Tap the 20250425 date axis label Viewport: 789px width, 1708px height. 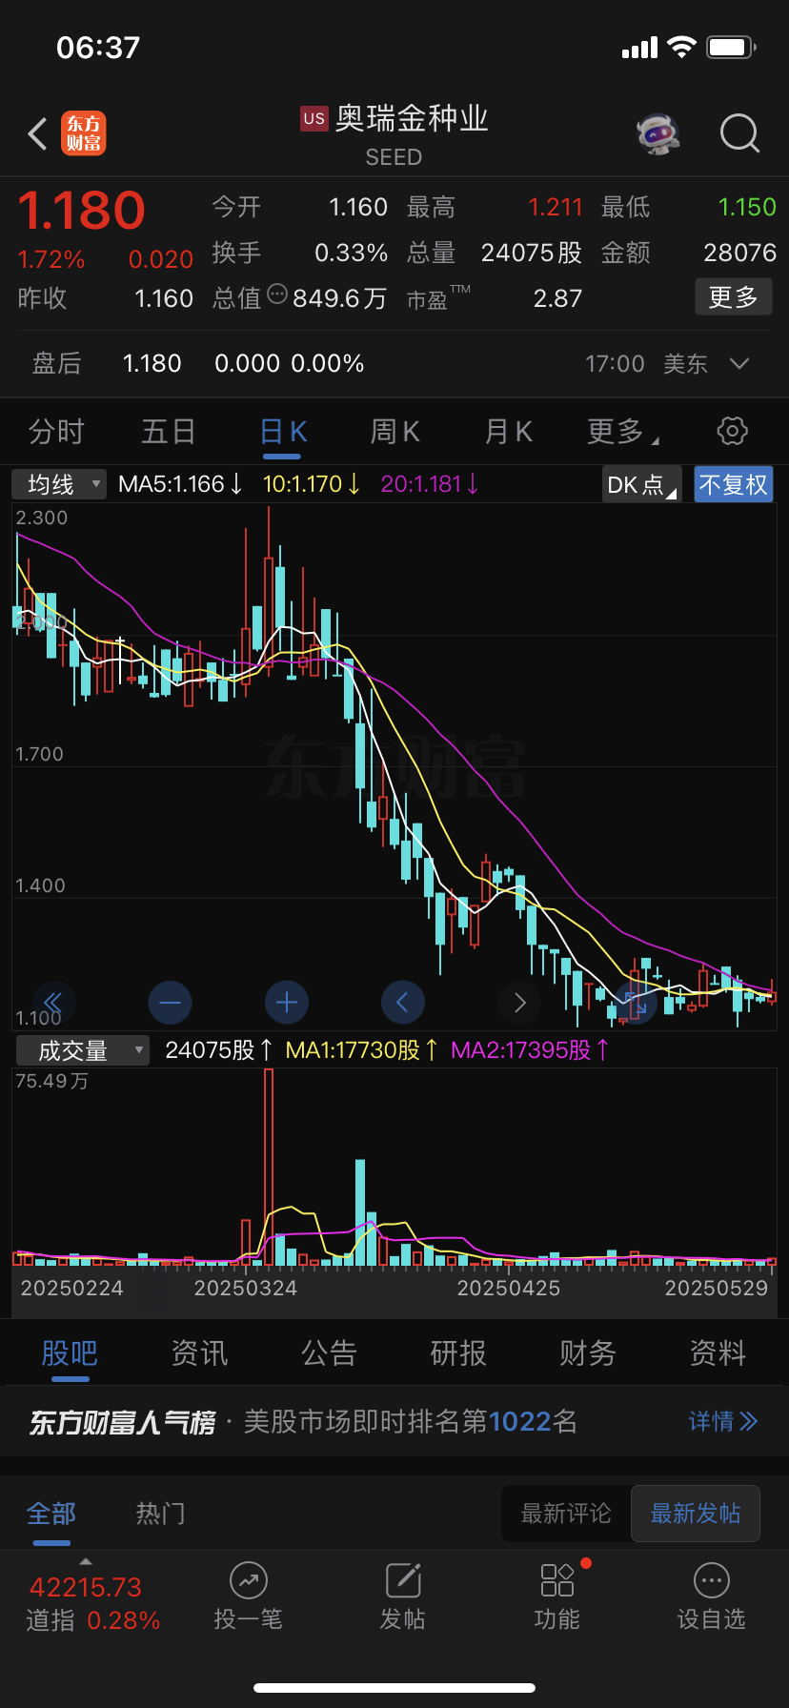509,1289
